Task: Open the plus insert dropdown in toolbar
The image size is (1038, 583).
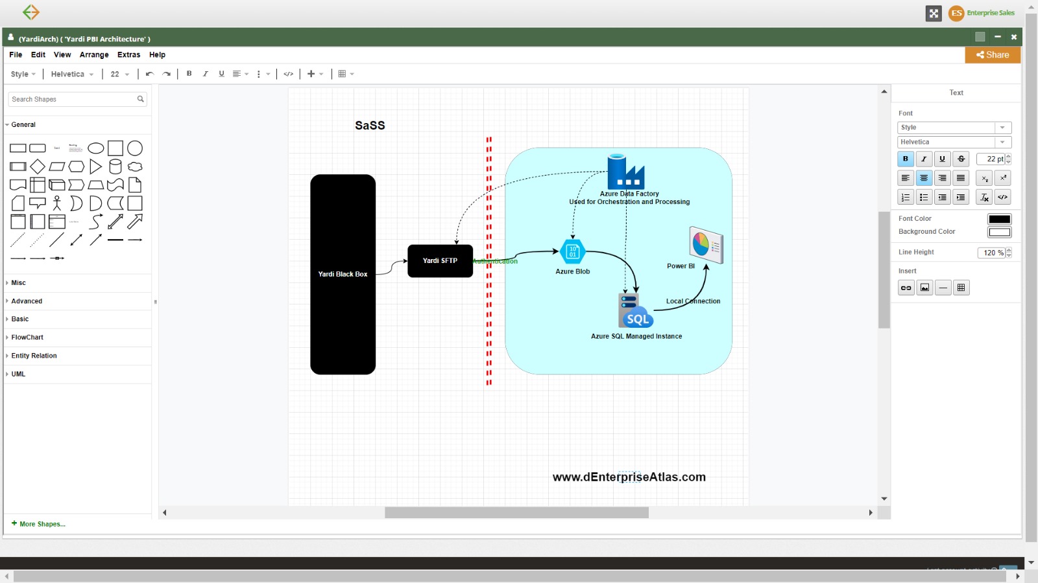Action: [x=315, y=74]
